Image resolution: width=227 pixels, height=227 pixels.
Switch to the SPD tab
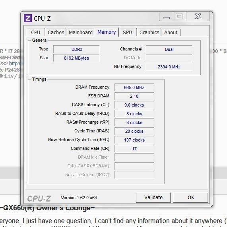(x=127, y=32)
